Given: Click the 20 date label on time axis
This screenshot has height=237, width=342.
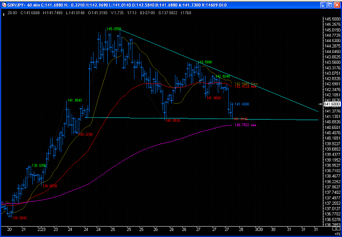Looking at the screenshot, I should pos(9,229).
